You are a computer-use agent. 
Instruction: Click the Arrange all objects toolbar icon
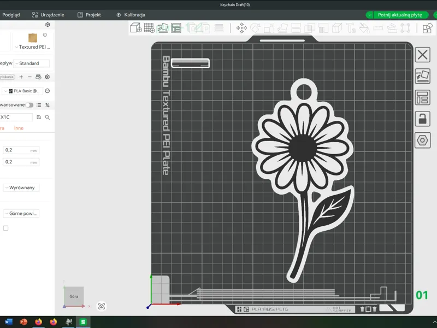tap(176, 28)
